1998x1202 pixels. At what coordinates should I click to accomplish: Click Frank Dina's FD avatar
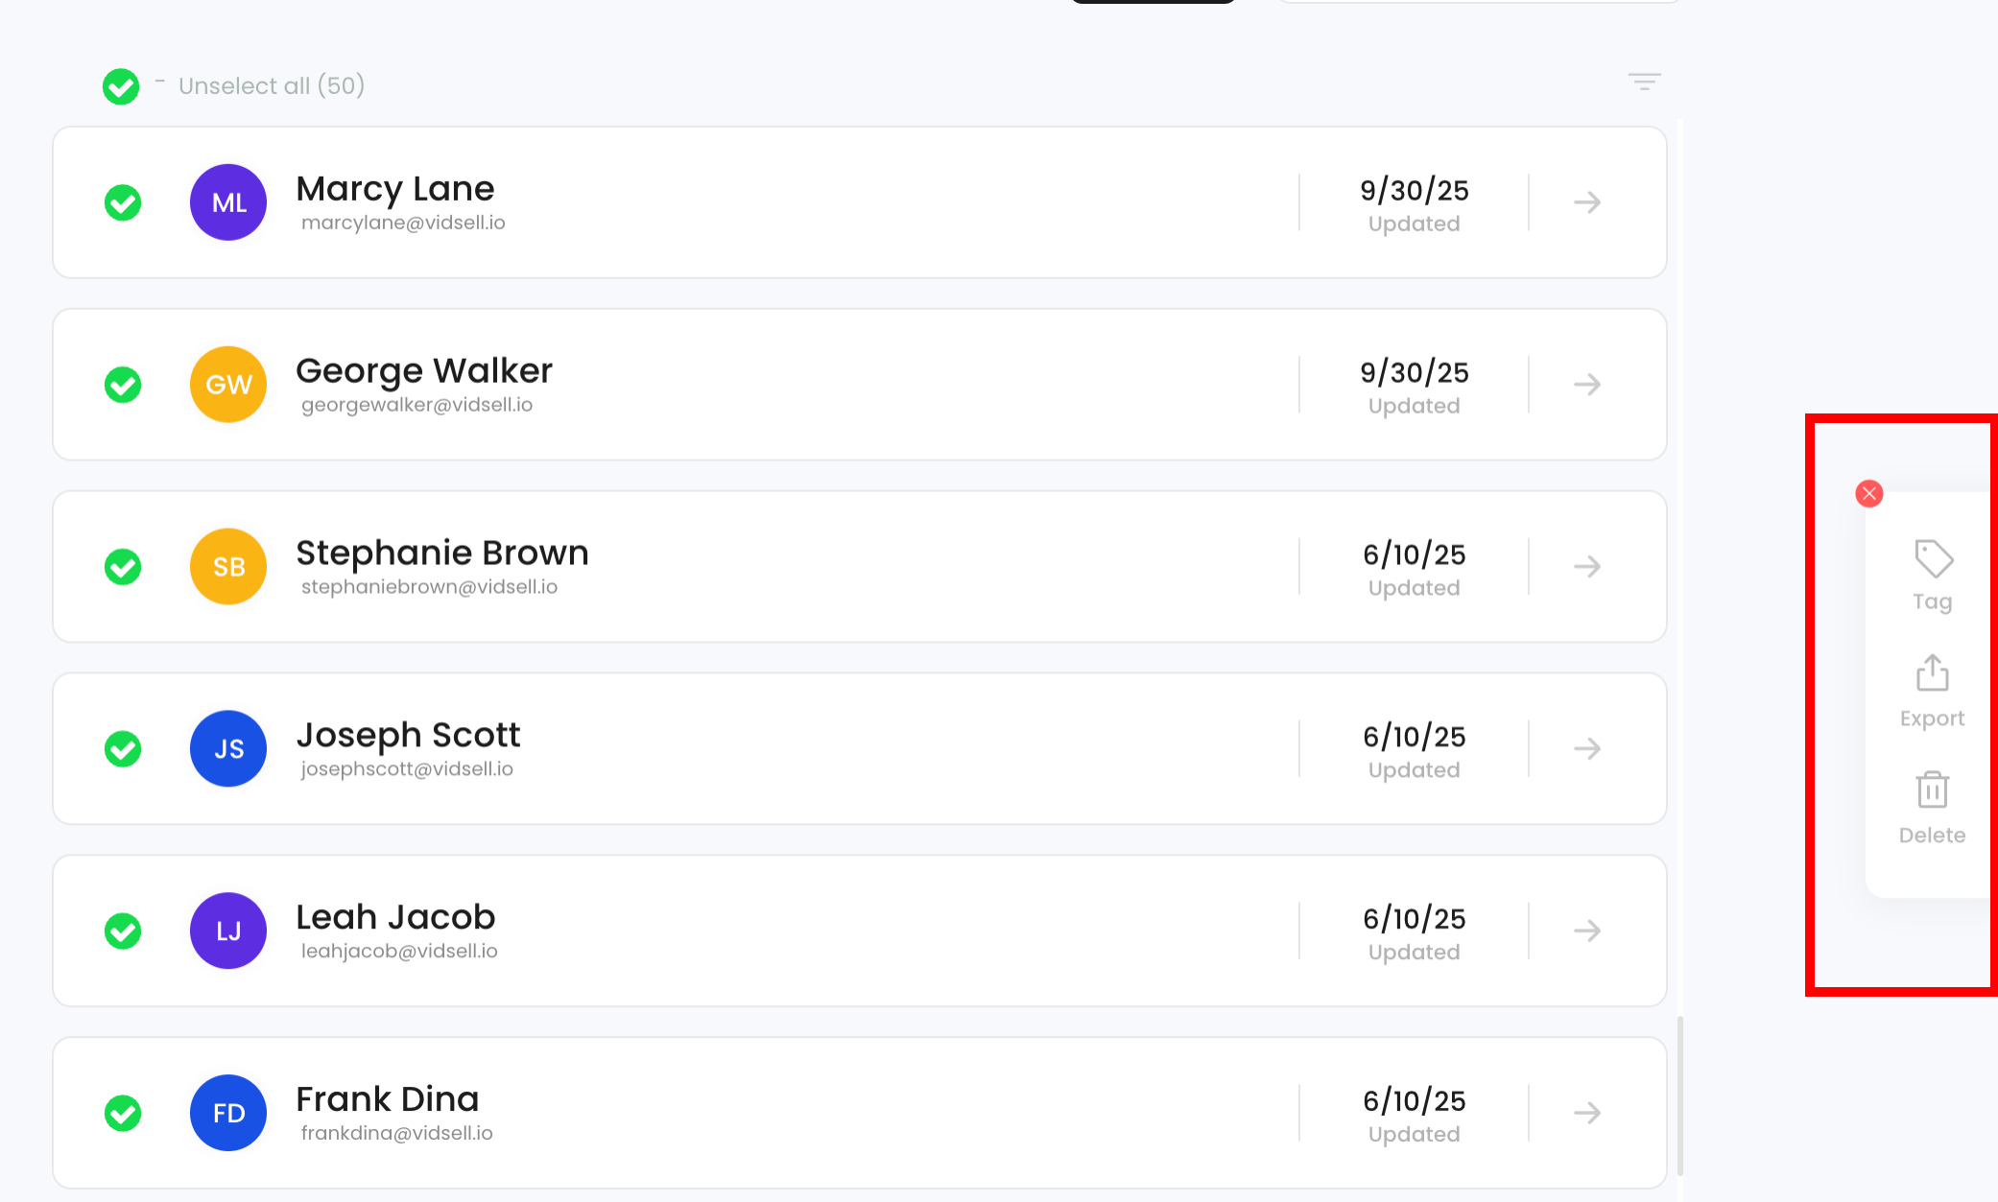click(228, 1113)
